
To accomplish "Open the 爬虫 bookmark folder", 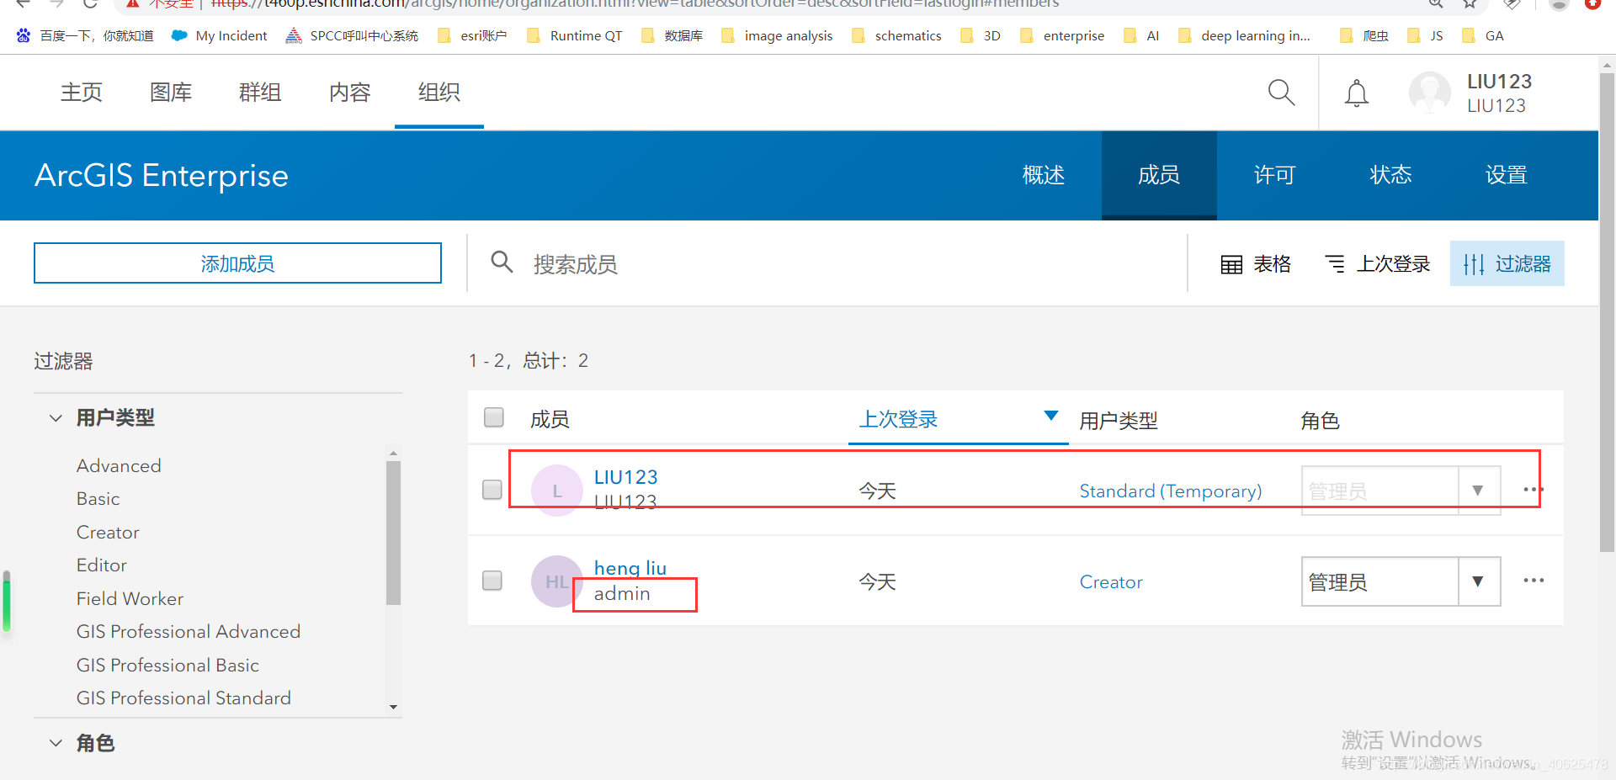I will tap(1364, 35).
